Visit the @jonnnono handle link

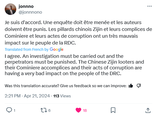coord(30,12)
